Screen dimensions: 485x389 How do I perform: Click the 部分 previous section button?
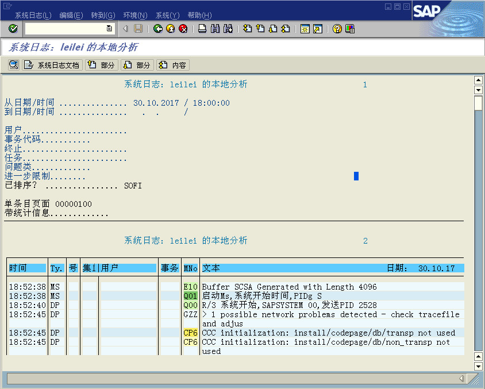(102, 64)
